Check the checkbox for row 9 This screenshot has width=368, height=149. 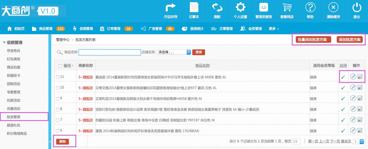[58, 99]
